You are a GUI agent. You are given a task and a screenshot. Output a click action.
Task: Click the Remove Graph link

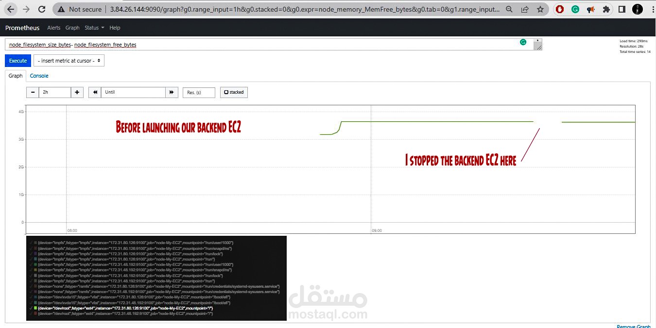(x=633, y=326)
